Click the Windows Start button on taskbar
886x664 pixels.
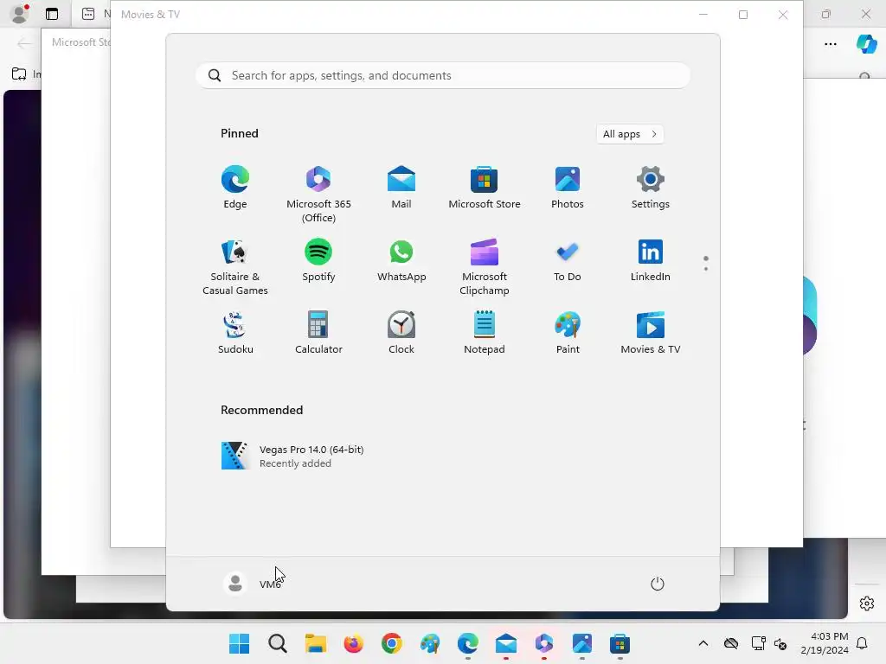pyautogui.click(x=239, y=643)
